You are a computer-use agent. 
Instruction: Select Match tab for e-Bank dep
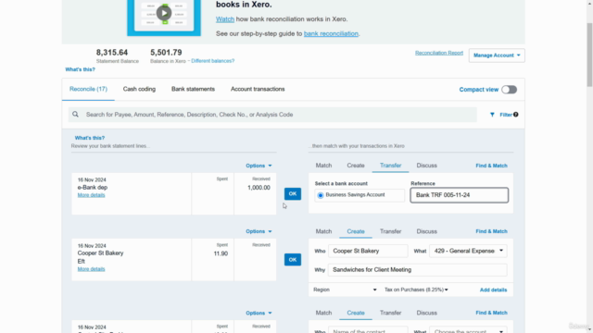pyautogui.click(x=323, y=166)
